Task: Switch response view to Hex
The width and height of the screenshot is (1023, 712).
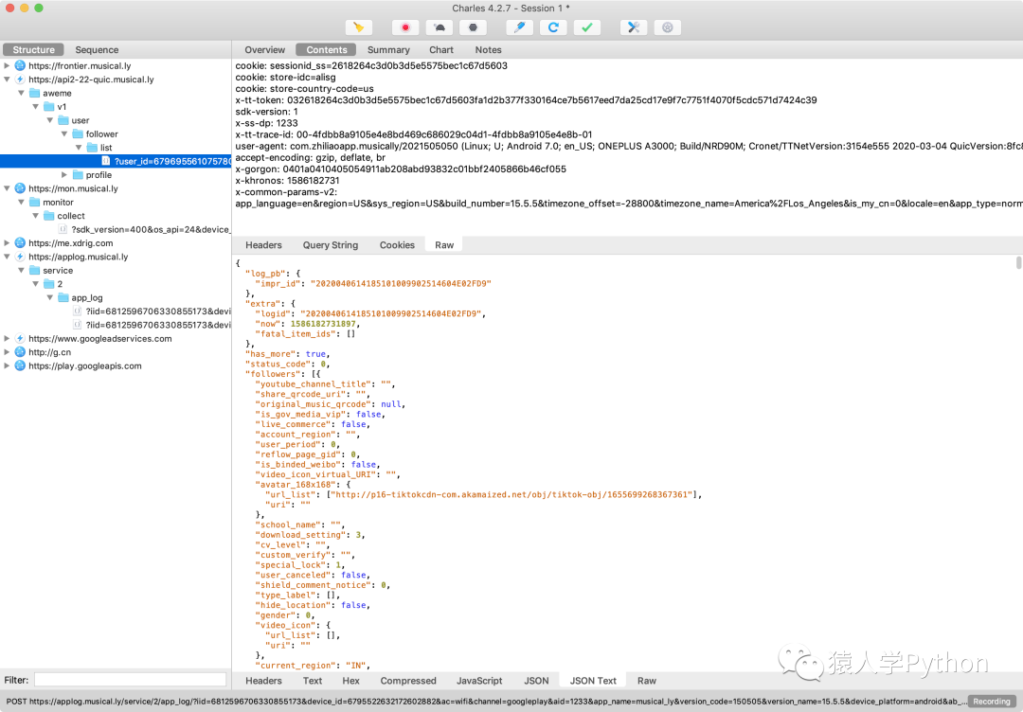Action: pos(351,681)
